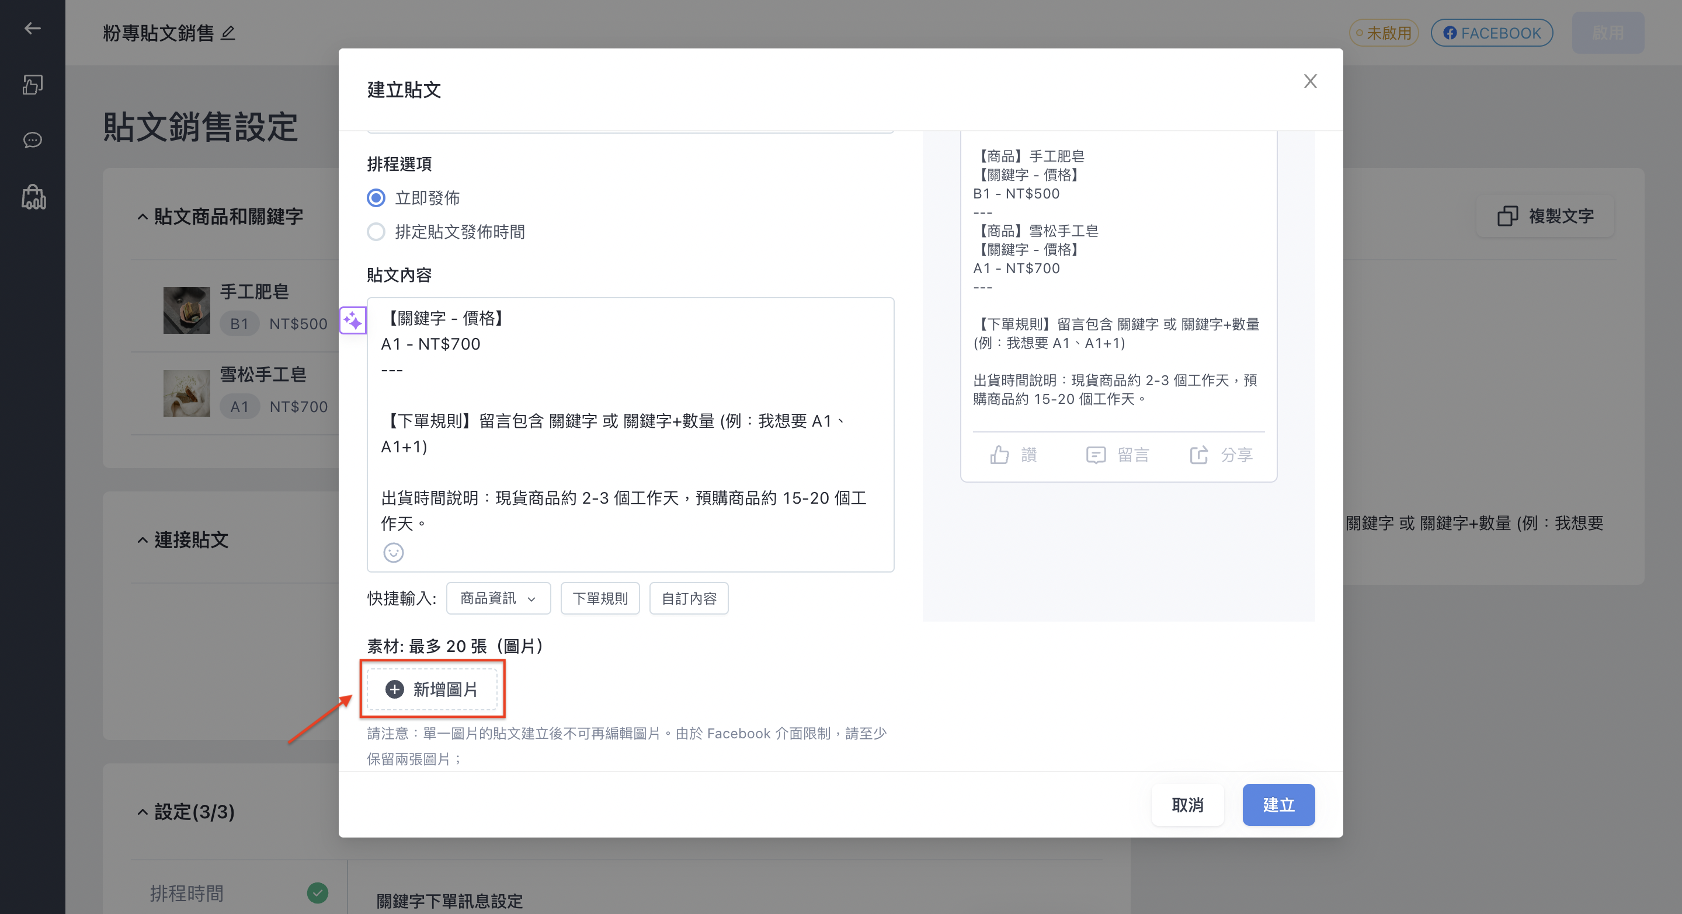
Task: Click the 新增圖片 add image button
Action: [x=432, y=689]
